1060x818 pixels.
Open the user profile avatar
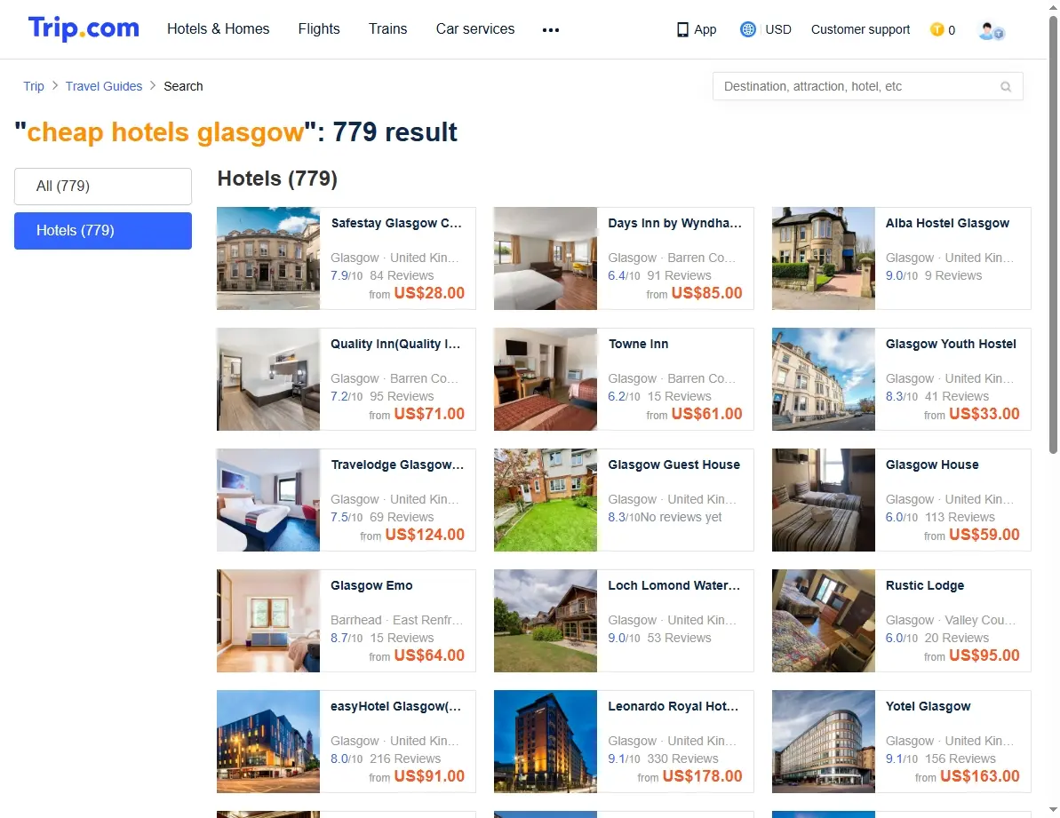991,30
